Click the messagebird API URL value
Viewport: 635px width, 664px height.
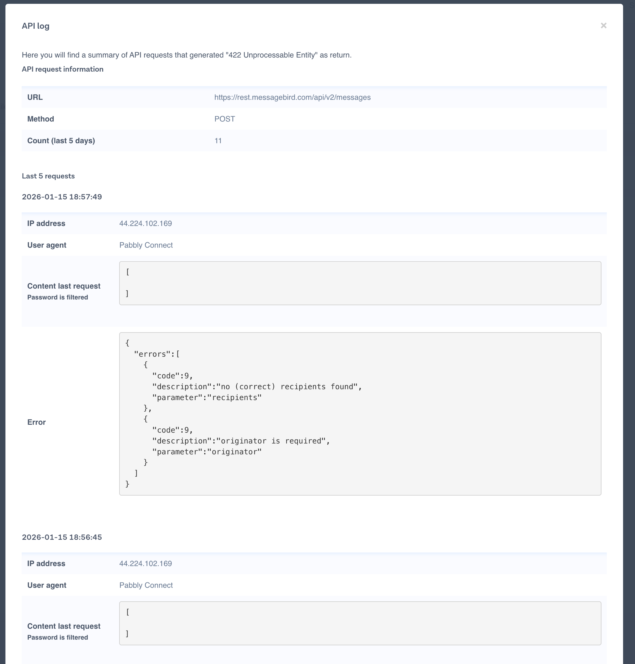click(x=292, y=98)
